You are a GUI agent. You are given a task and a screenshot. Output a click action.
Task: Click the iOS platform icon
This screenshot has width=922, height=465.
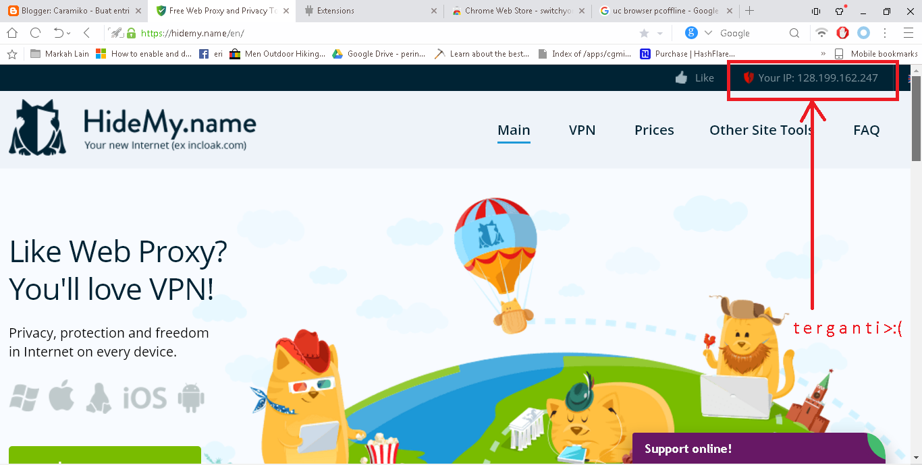point(144,398)
